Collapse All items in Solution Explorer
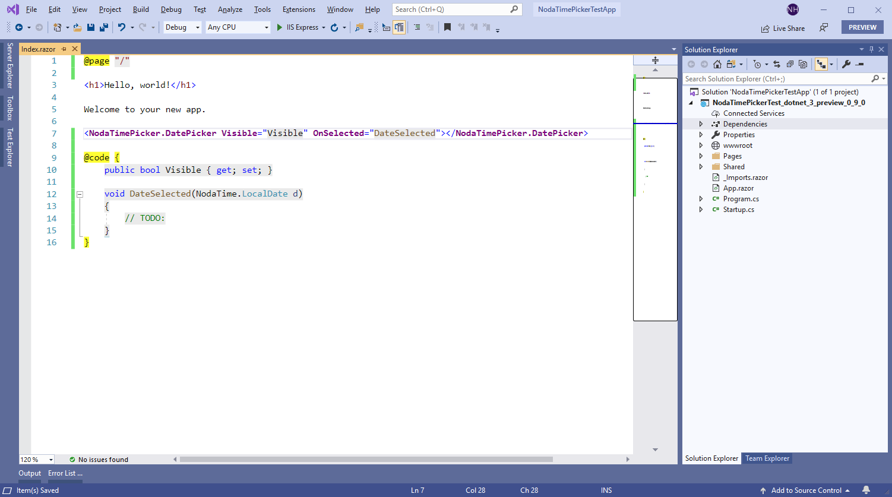Screen dimensions: 892x497 pos(790,64)
